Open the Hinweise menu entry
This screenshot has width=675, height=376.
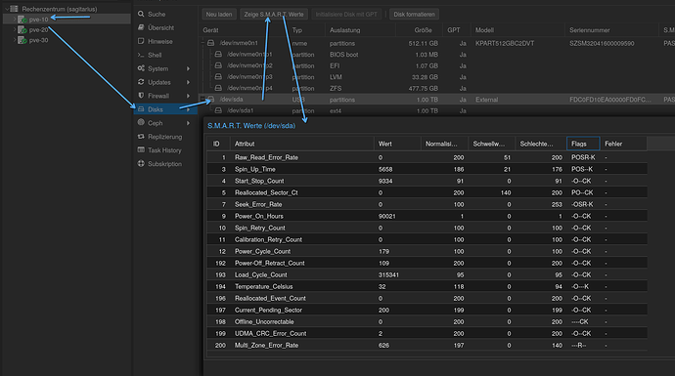click(x=164, y=42)
